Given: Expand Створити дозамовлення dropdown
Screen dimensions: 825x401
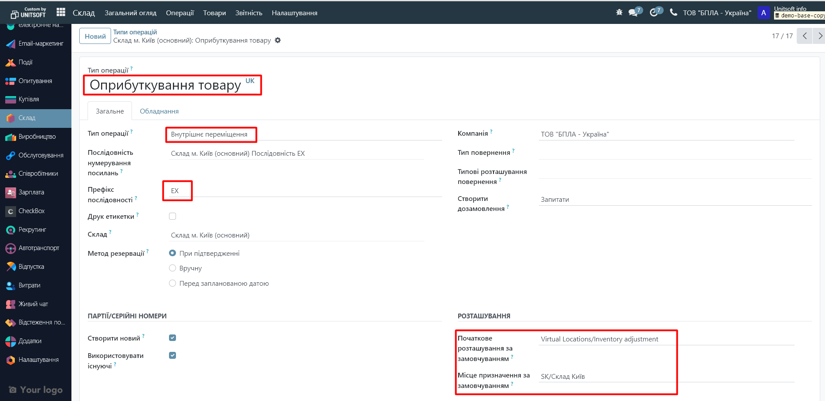Looking at the screenshot, I should [674, 200].
